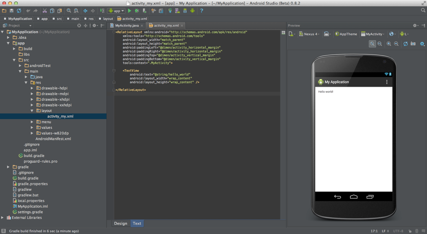The height and width of the screenshot is (234, 427).
Task: Open the Nexus 4 device dropdown
Action: pyautogui.click(x=309, y=34)
